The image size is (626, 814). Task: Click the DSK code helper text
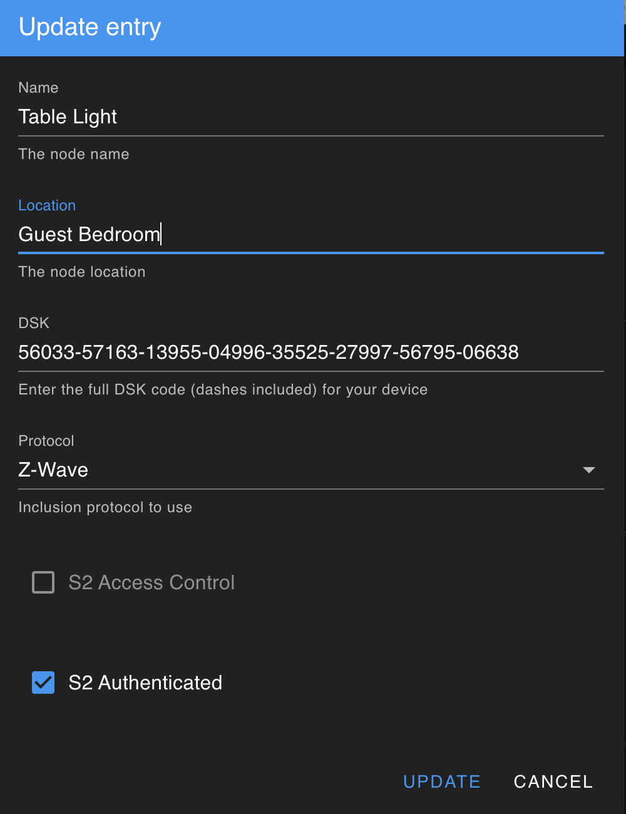point(223,389)
